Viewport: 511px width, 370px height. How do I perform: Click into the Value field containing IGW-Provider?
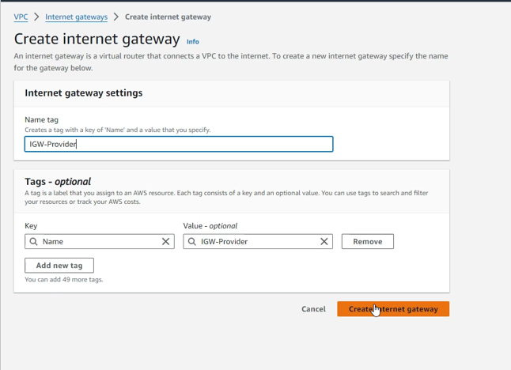[x=257, y=242]
